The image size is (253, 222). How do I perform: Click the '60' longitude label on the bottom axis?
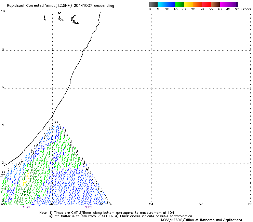250,204
